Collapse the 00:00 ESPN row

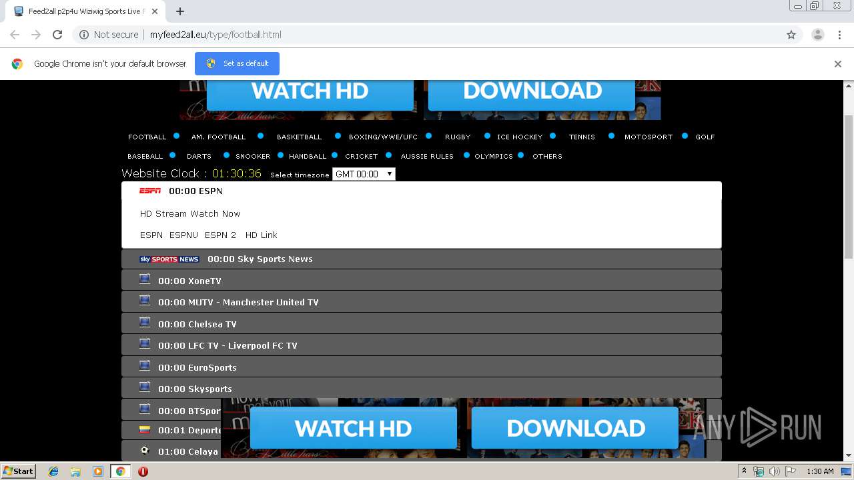(x=422, y=191)
